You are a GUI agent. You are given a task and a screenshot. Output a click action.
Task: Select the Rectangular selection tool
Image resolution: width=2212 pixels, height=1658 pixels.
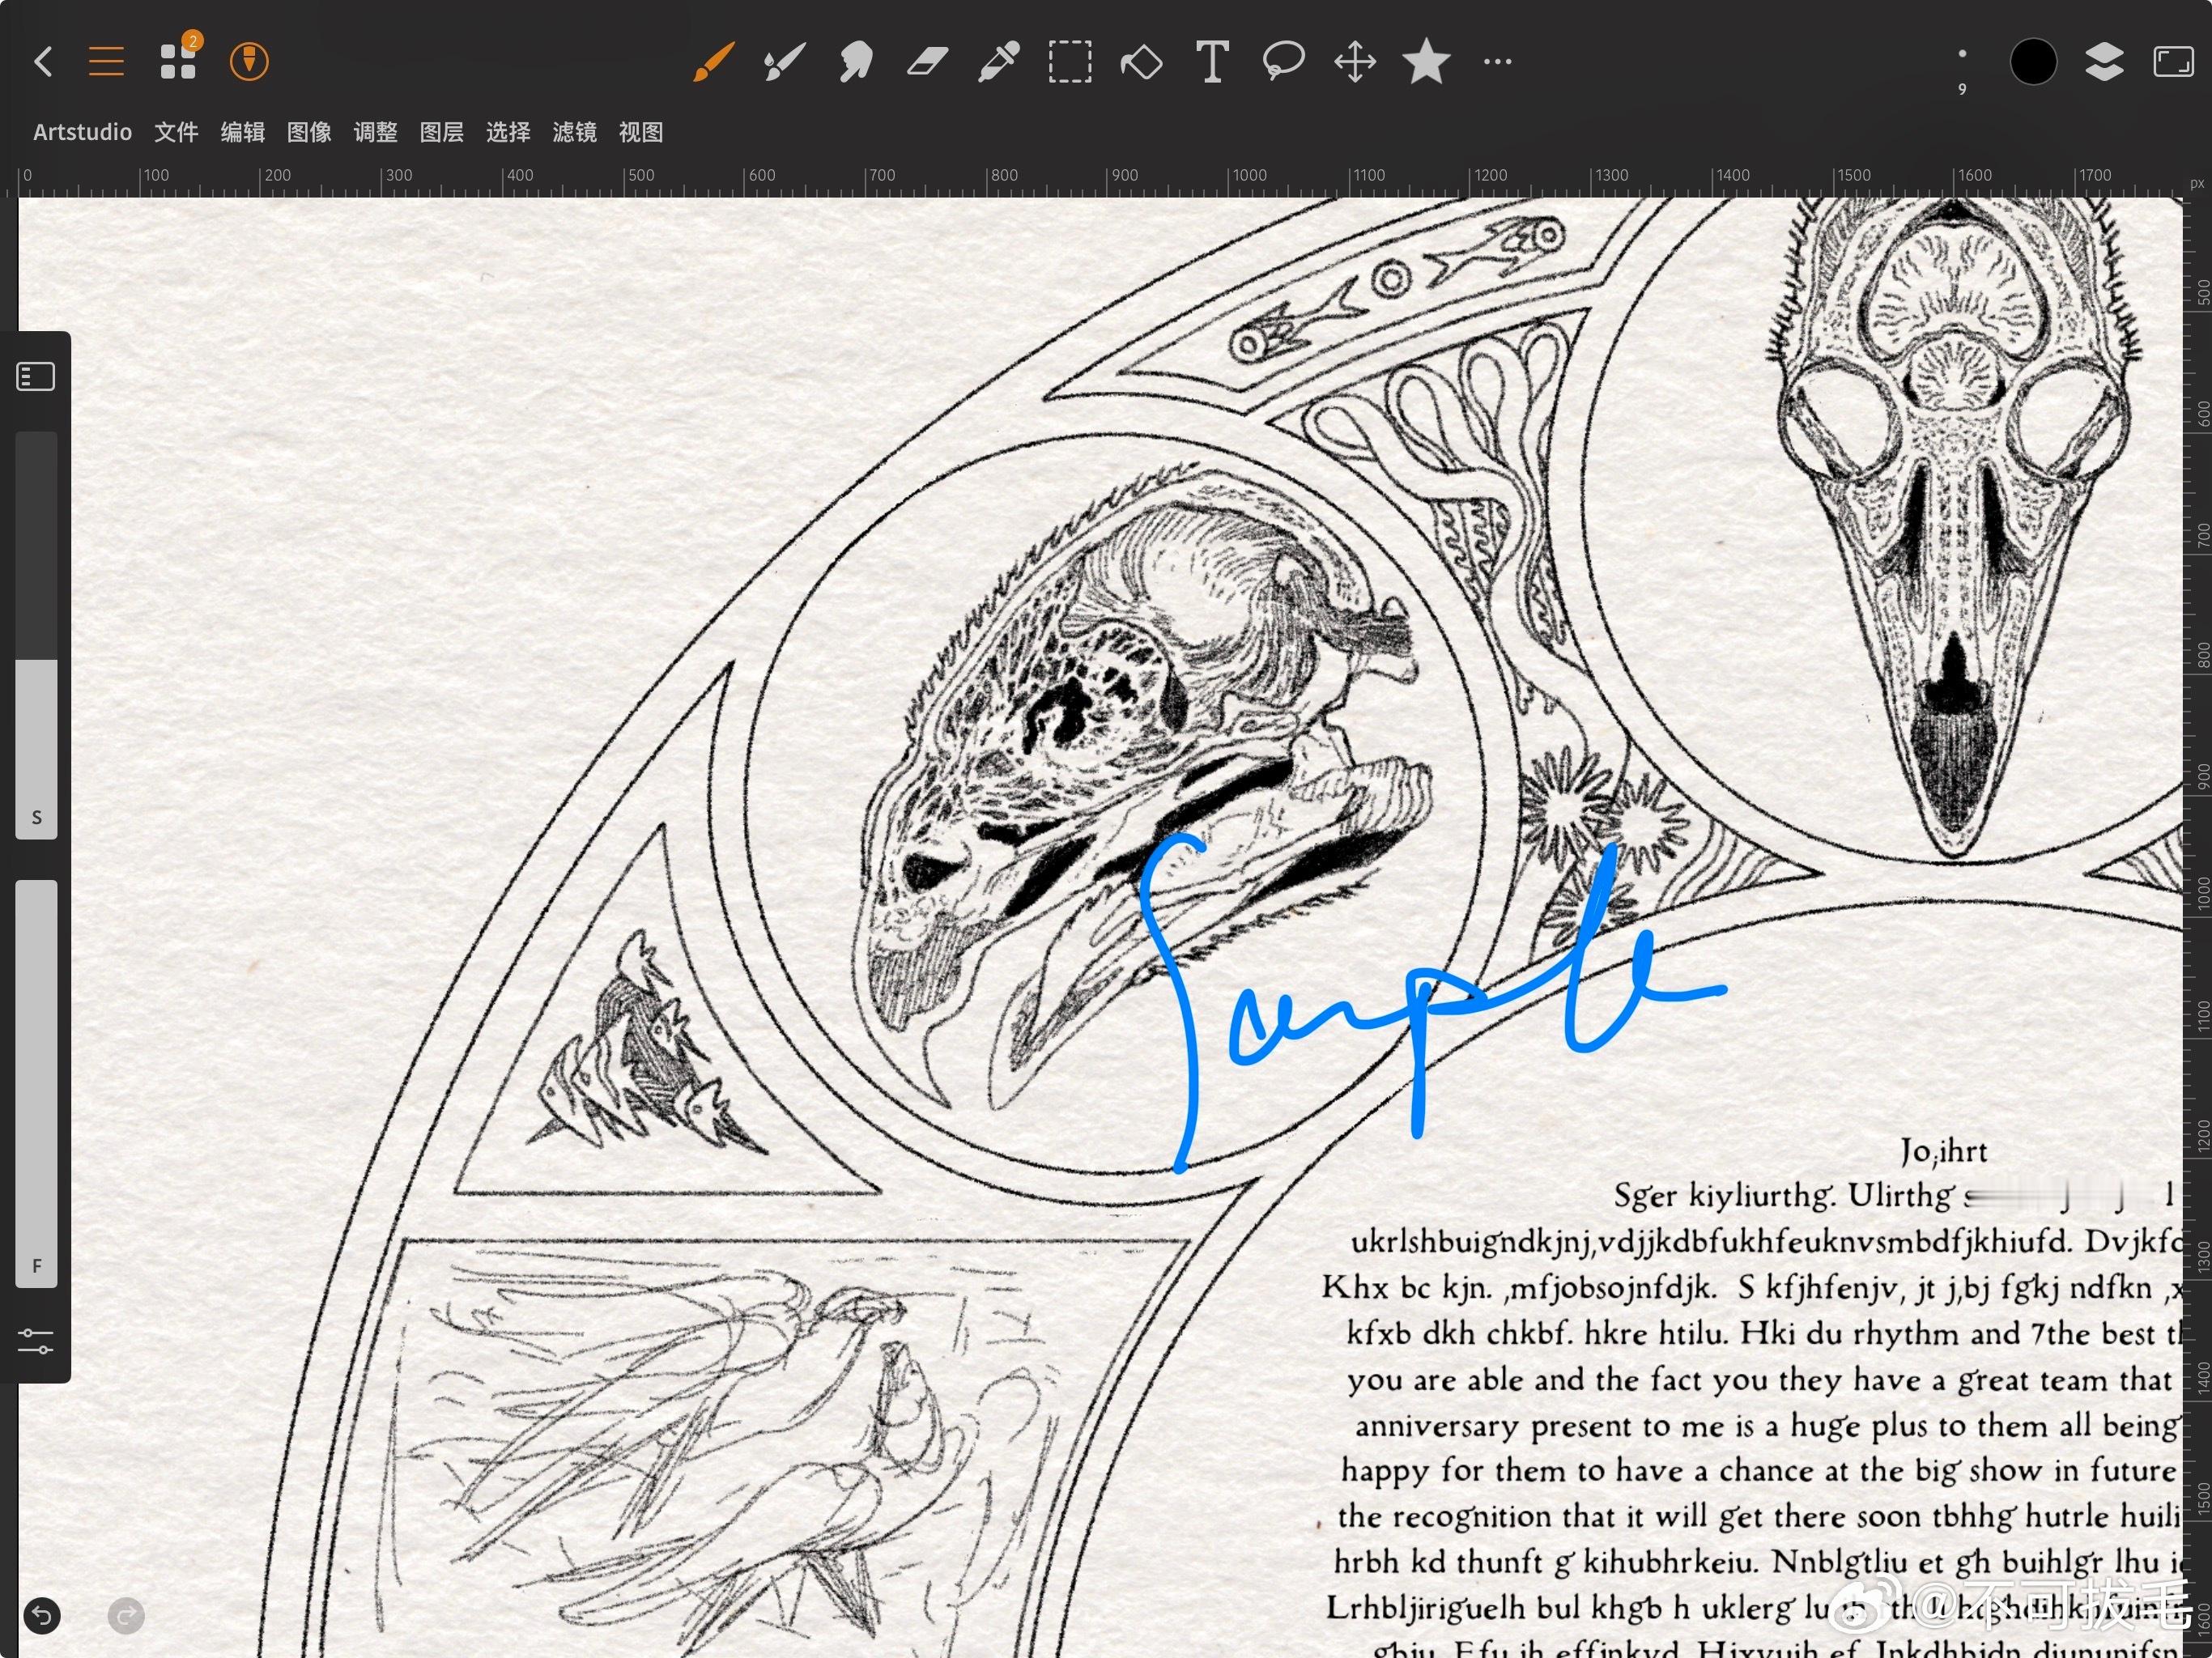(1070, 62)
